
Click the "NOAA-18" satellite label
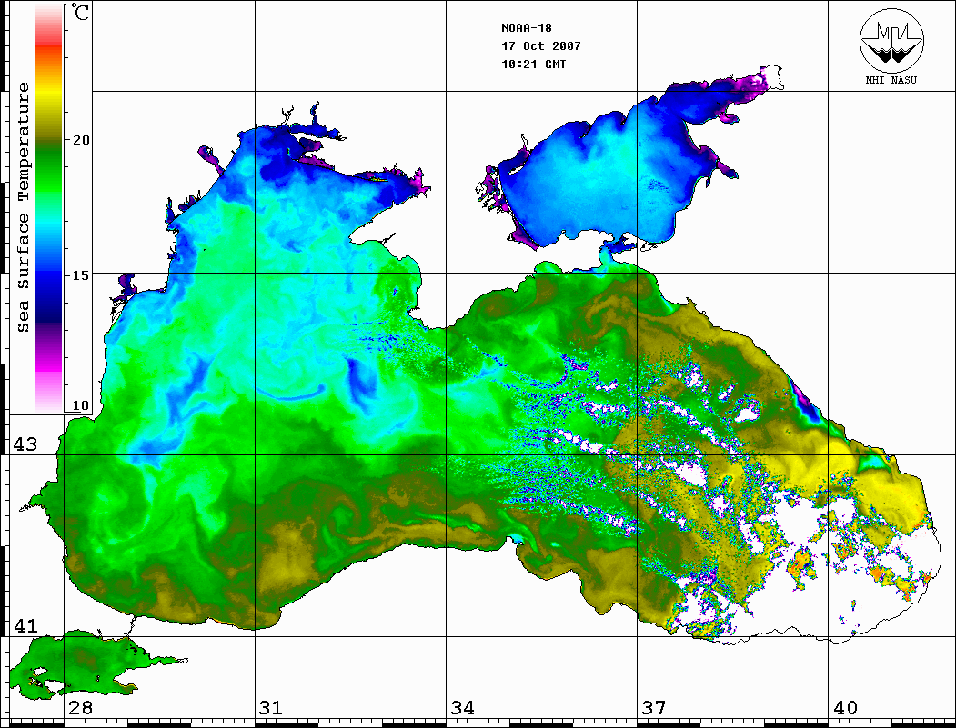tap(527, 28)
